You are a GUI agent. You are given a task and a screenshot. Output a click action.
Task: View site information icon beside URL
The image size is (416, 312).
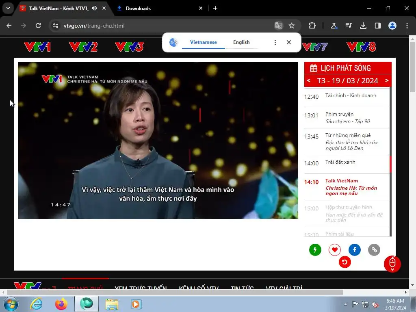click(x=55, y=26)
